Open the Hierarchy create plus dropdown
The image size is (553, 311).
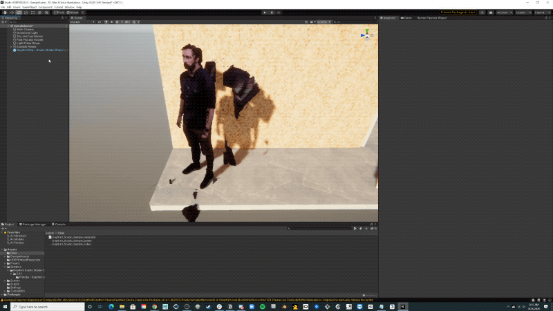(x=4, y=22)
